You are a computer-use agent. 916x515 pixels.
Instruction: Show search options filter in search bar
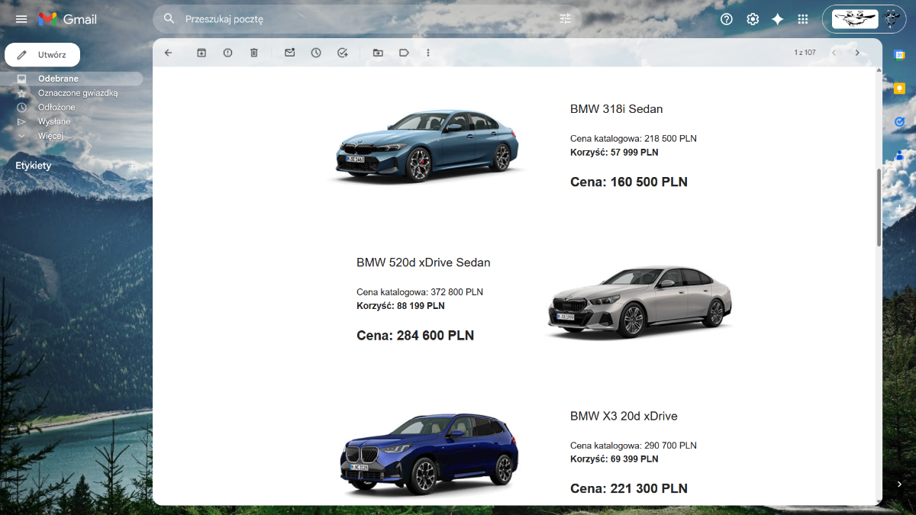(x=565, y=19)
